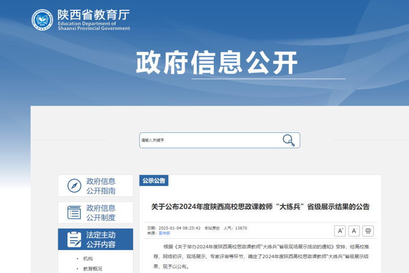Click the Shaanxi Education Department logo emblem

(x=42, y=19)
